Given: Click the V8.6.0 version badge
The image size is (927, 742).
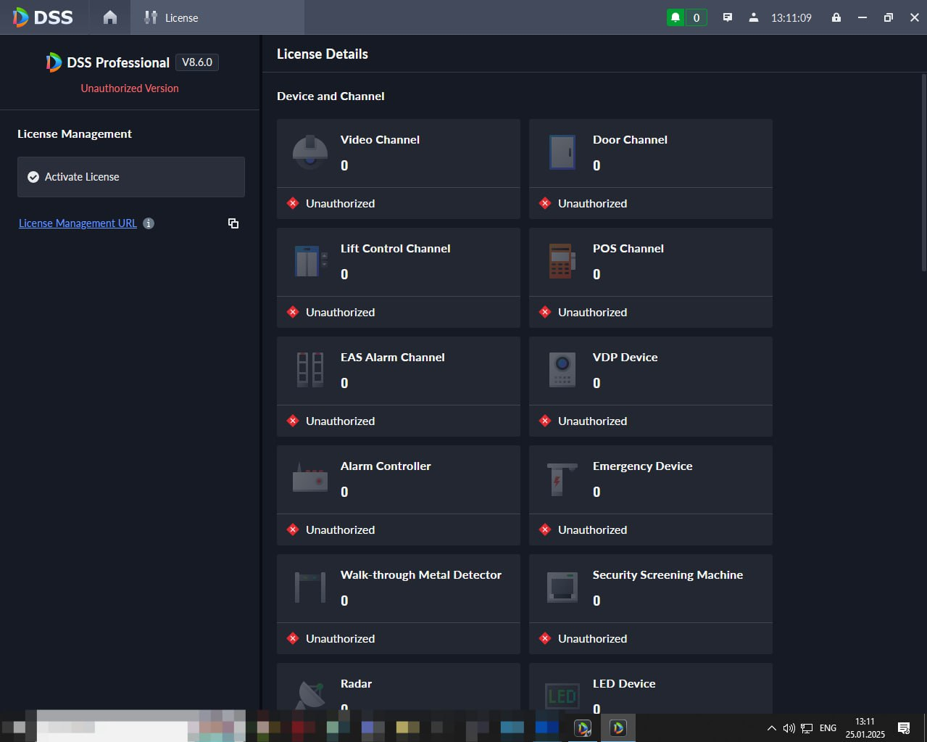Looking at the screenshot, I should [x=197, y=62].
